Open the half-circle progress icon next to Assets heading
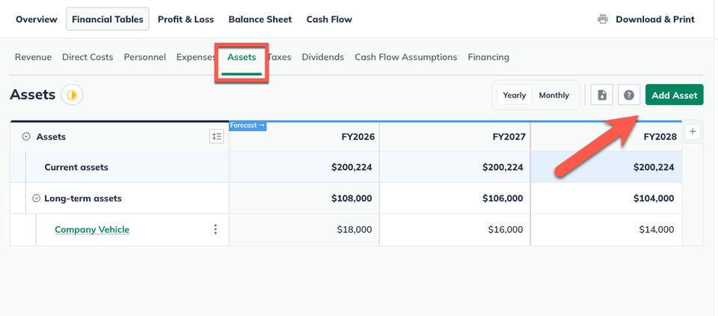The height and width of the screenshot is (316, 718). (x=72, y=95)
